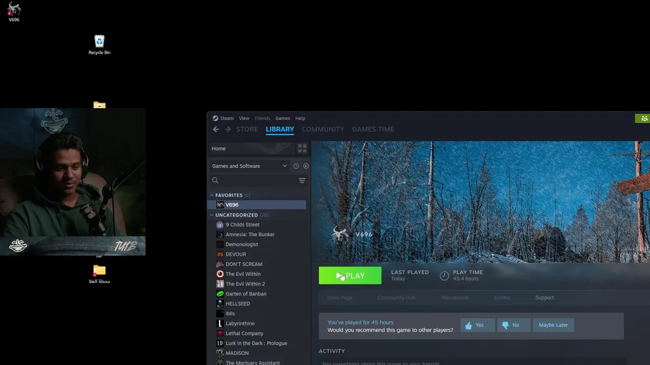Click The Evil Within game icon

pyautogui.click(x=220, y=274)
